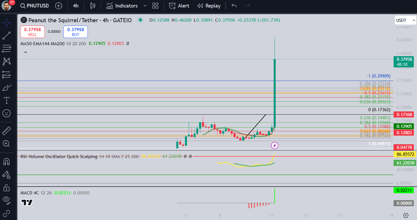Click the 0.37958 SELL button
Viewport: 417px width, 220px height.
tap(32, 32)
